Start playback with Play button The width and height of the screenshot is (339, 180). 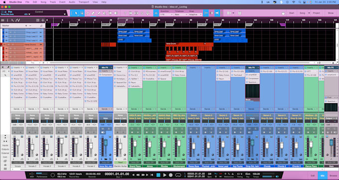[165, 175]
